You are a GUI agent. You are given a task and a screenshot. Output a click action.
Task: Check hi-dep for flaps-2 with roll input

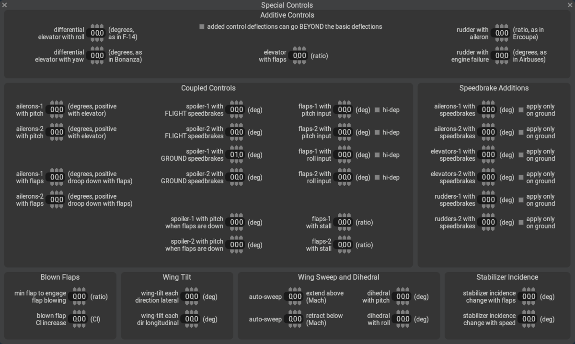(377, 178)
